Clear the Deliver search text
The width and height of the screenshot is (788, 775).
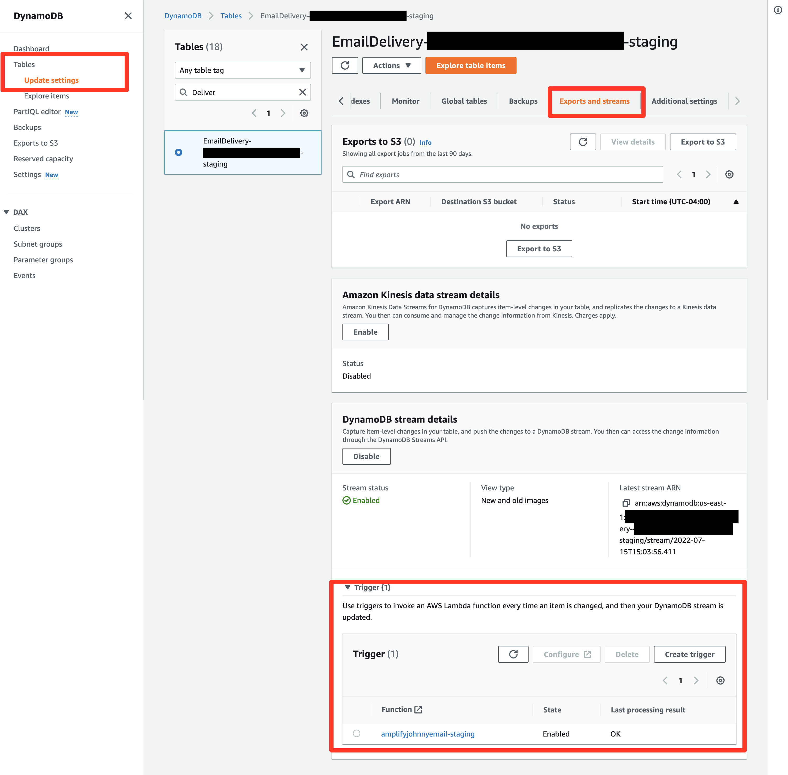[302, 92]
